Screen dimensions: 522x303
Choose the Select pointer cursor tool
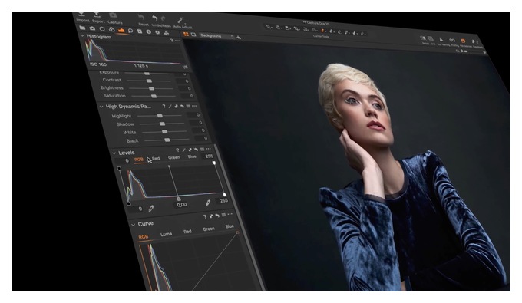pyautogui.click(x=269, y=27)
